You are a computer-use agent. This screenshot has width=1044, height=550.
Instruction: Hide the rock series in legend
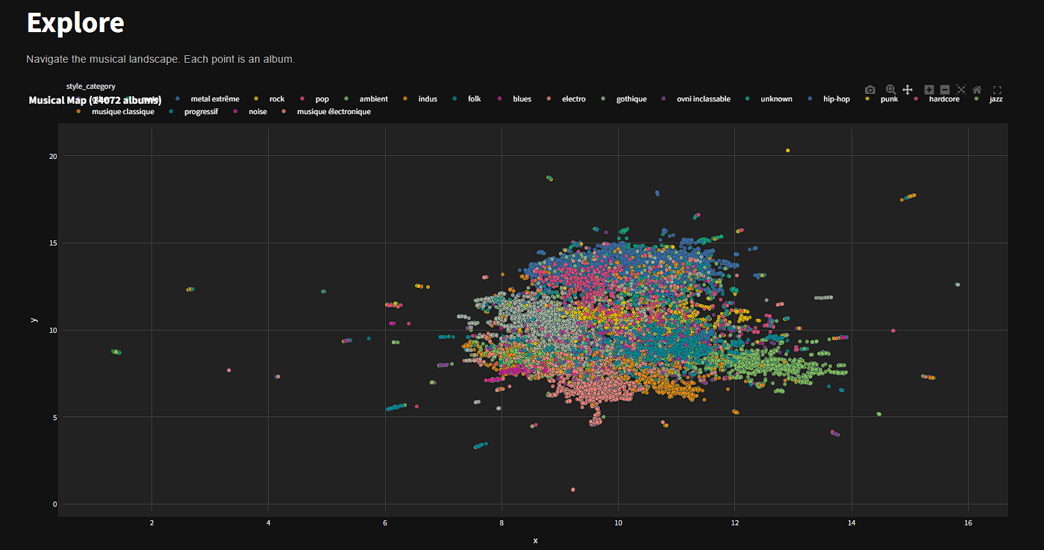coord(277,99)
